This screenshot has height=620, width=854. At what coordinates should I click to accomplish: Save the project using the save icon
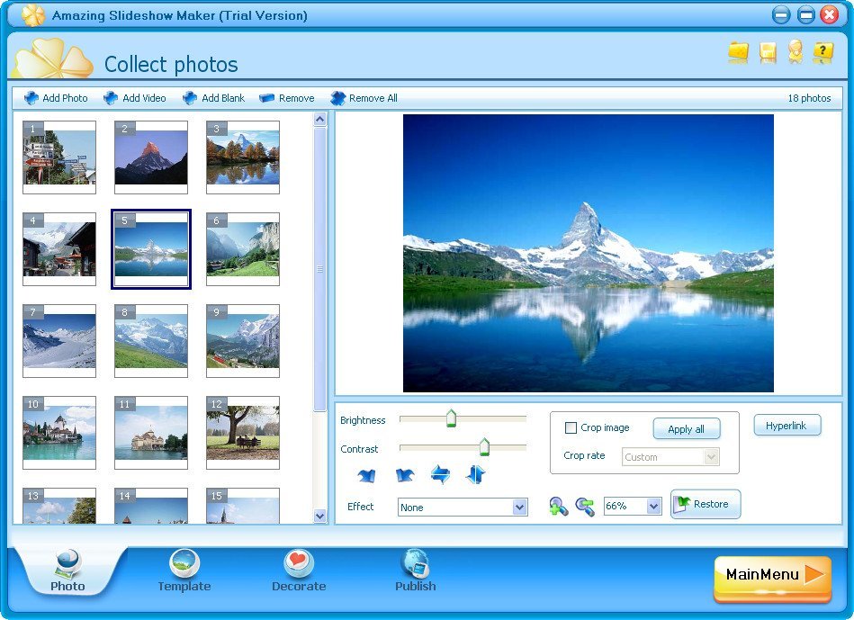pyautogui.click(x=767, y=53)
